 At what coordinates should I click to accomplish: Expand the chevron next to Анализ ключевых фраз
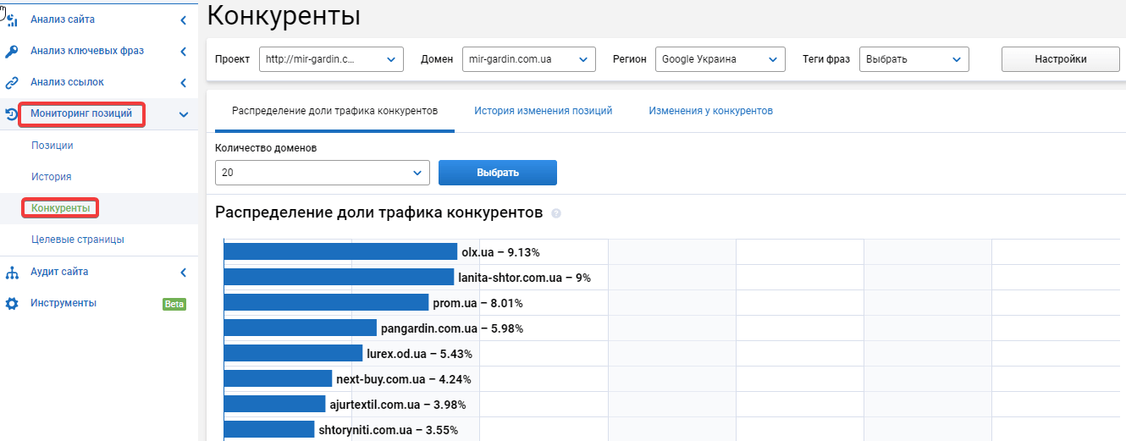click(184, 52)
